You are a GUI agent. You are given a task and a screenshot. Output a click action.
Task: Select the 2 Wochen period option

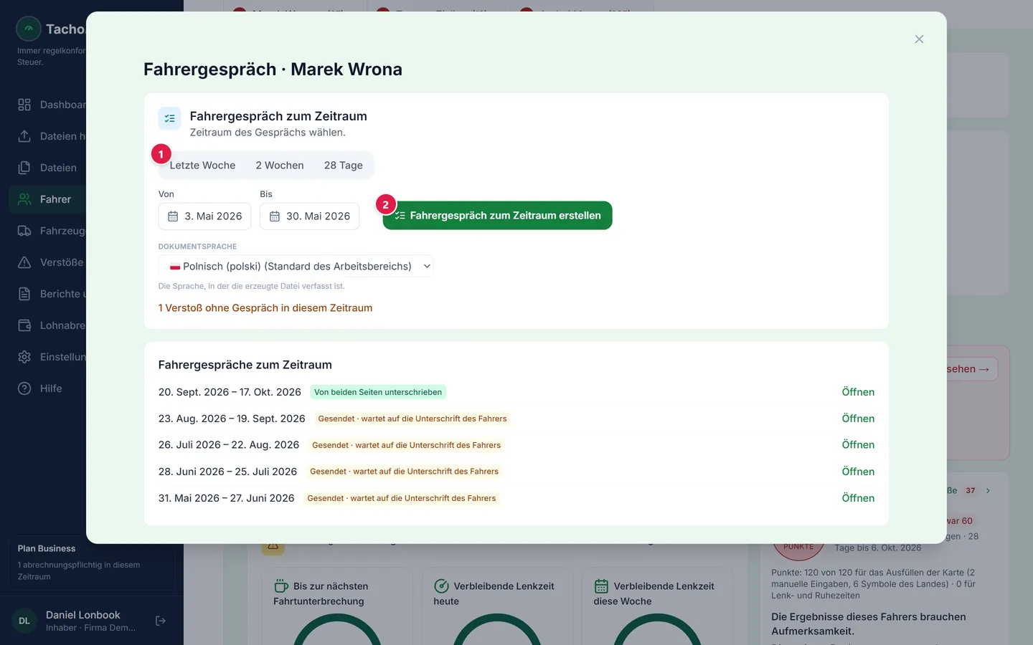tap(280, 166)
